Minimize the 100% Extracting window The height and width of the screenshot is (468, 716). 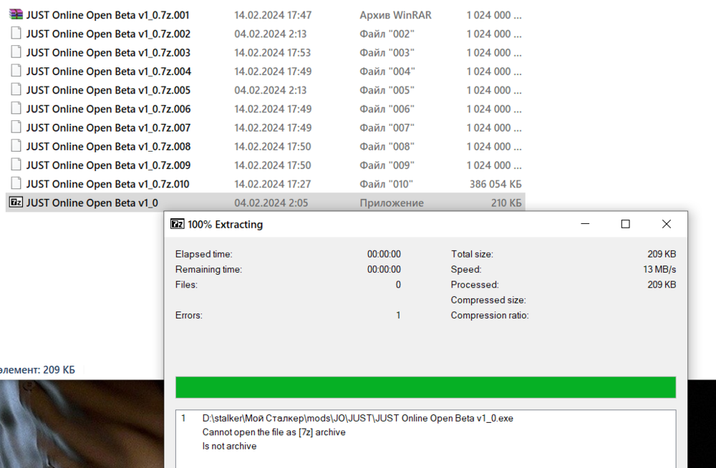(x=585, y=224)
